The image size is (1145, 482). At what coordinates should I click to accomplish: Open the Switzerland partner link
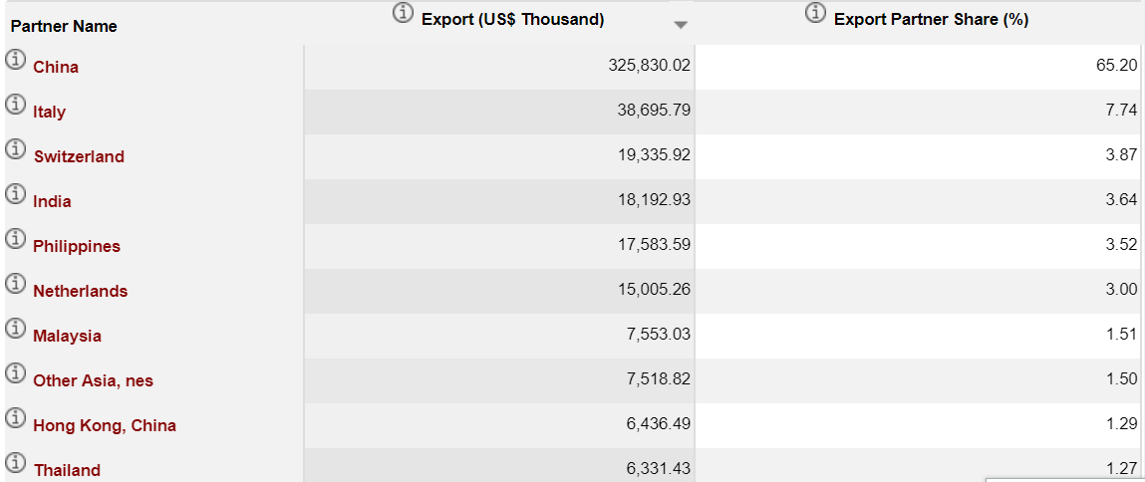click(79, 156)
